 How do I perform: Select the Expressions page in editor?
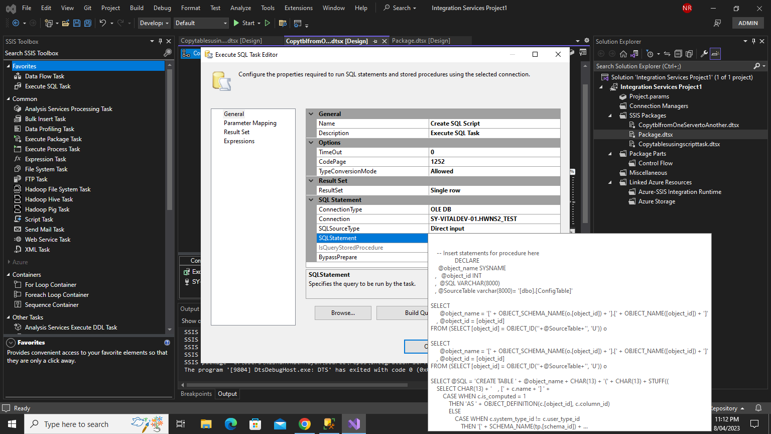pyautogui.click(x=239, y=141)
